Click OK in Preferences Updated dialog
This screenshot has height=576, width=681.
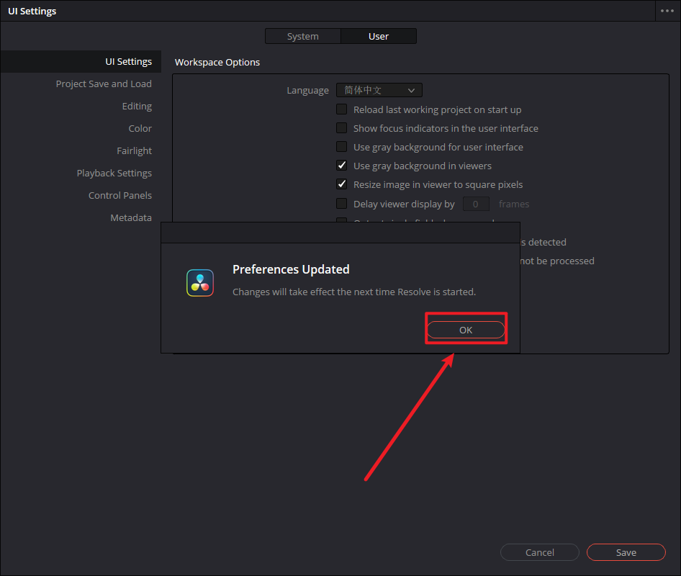[x=466, y=330]
